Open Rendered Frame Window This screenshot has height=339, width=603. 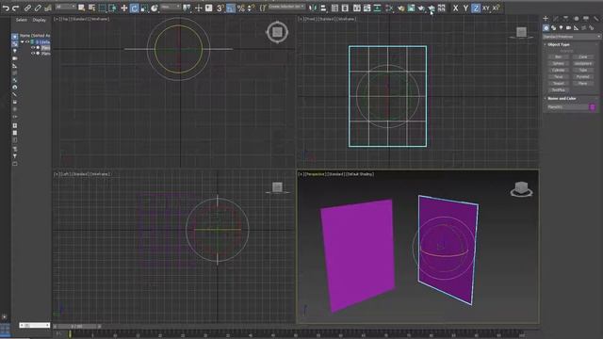[x=411, y=8]
